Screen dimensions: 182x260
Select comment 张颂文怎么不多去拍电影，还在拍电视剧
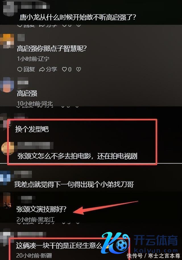point(77,156)
